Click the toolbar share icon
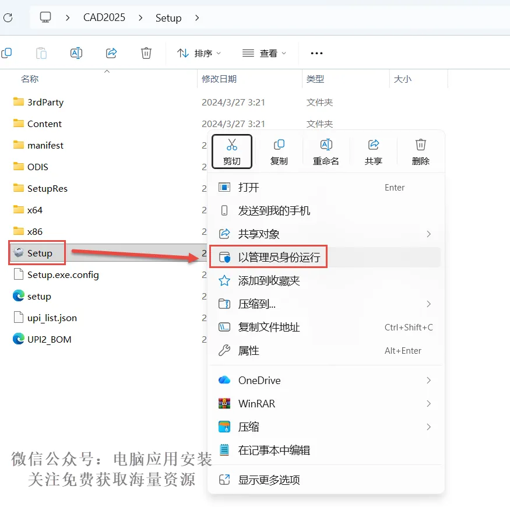Viewport: 510px width, 507px height. [111, 53]
